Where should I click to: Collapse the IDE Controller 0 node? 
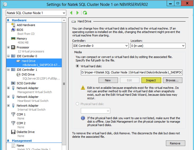point(8,56)
